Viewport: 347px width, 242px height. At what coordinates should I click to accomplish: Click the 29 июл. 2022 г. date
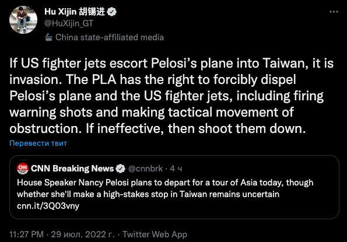coord(83,234)
